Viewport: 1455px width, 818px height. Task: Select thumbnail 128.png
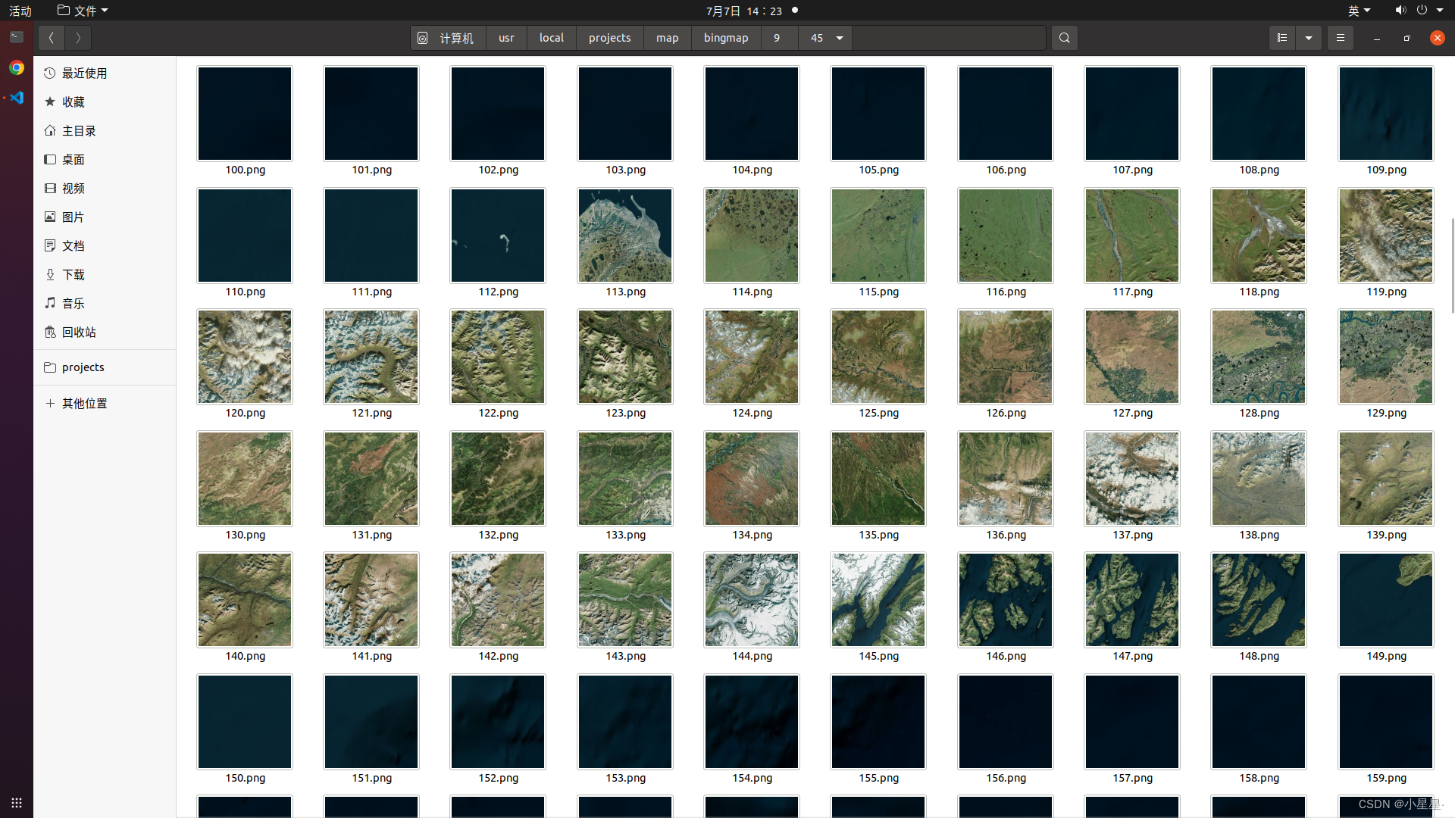[1259, 357]
